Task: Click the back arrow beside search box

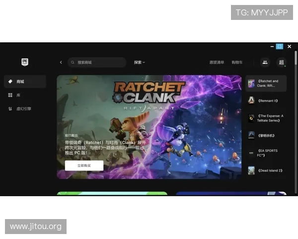Action: [x=61, y=62]
